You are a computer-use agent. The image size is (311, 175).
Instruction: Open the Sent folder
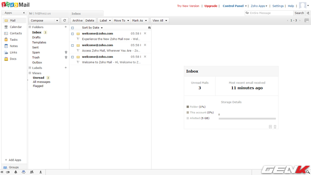35,47
